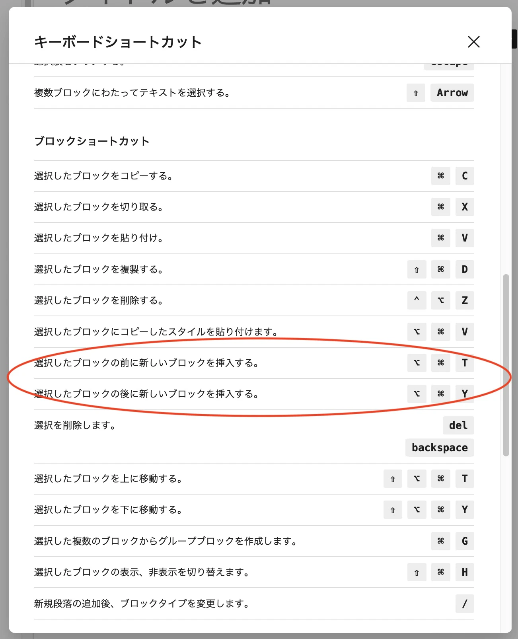Click the T key in the insert-before row
This screenshot has width=518, height=639.
pos(465,363)
